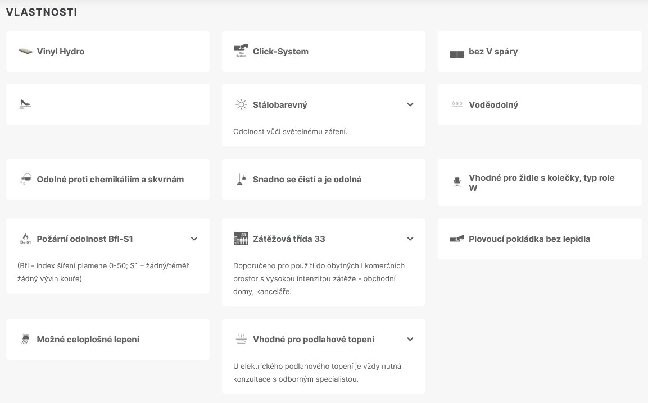Click the bez V spáry icon
The image size is (648, 403).
point(456,53)
